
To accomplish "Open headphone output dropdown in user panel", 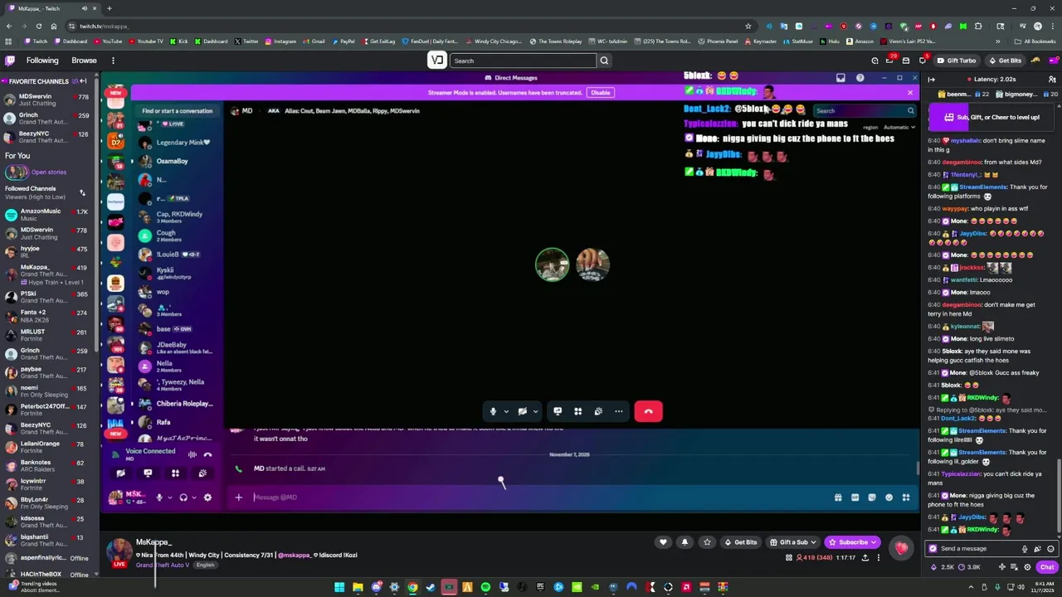I will point(194,498).
